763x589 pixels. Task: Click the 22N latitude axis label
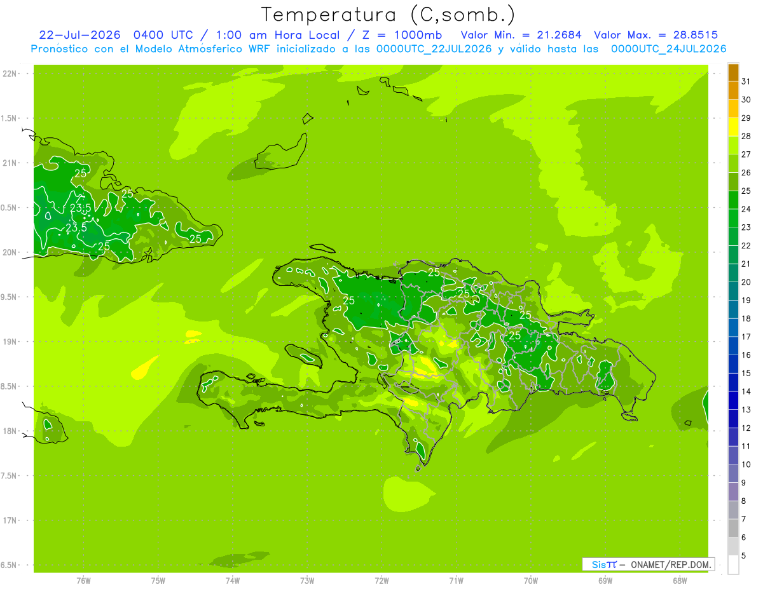(x=10, y=73)
